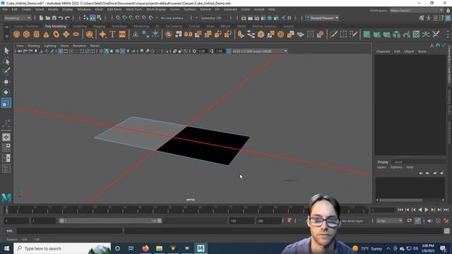
Task: Toggle playback loop mode
Action: [x=409, y=221]
